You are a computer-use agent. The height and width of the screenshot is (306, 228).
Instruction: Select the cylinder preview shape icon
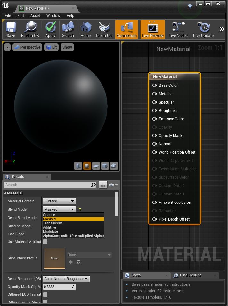[78, 166]
